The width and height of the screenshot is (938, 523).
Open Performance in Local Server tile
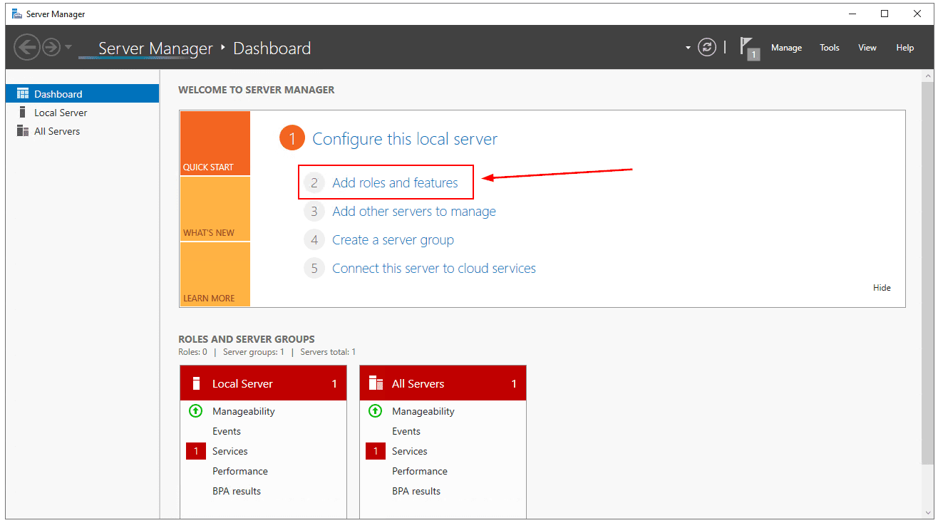pos(240,471)
